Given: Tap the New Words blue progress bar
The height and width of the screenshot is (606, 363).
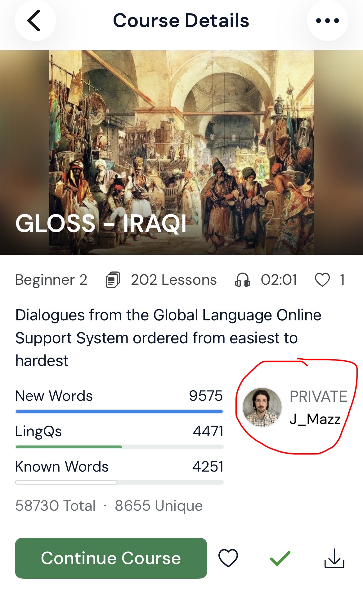Looking at the screenshot, I should (x=119, y=411).
